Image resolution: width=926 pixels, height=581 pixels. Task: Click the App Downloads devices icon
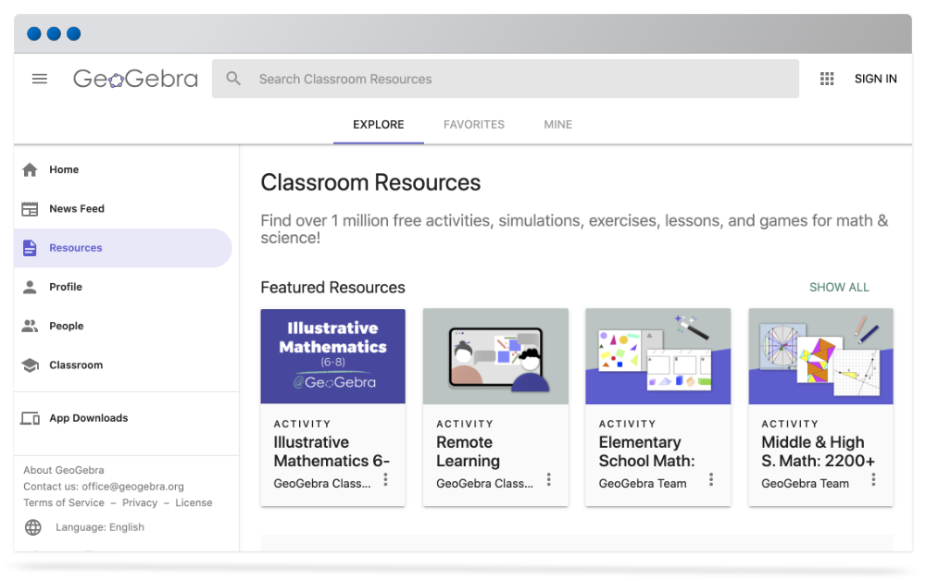[x=31, y=418]
